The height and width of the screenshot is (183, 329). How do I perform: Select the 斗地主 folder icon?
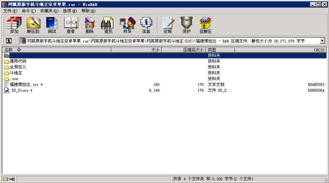pos(7,73)
